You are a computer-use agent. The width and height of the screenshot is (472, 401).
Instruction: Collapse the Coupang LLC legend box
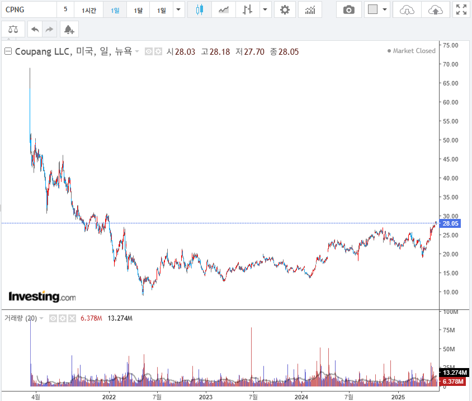(x=8, y=51)
